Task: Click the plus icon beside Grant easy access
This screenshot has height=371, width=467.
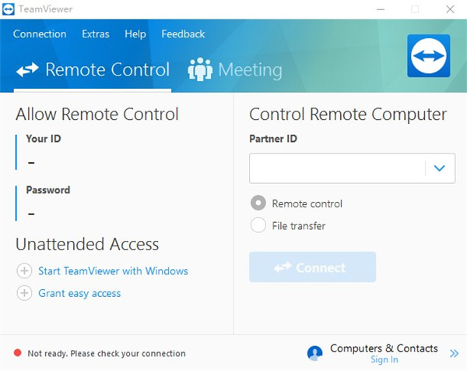Action: tap(24, 294)
